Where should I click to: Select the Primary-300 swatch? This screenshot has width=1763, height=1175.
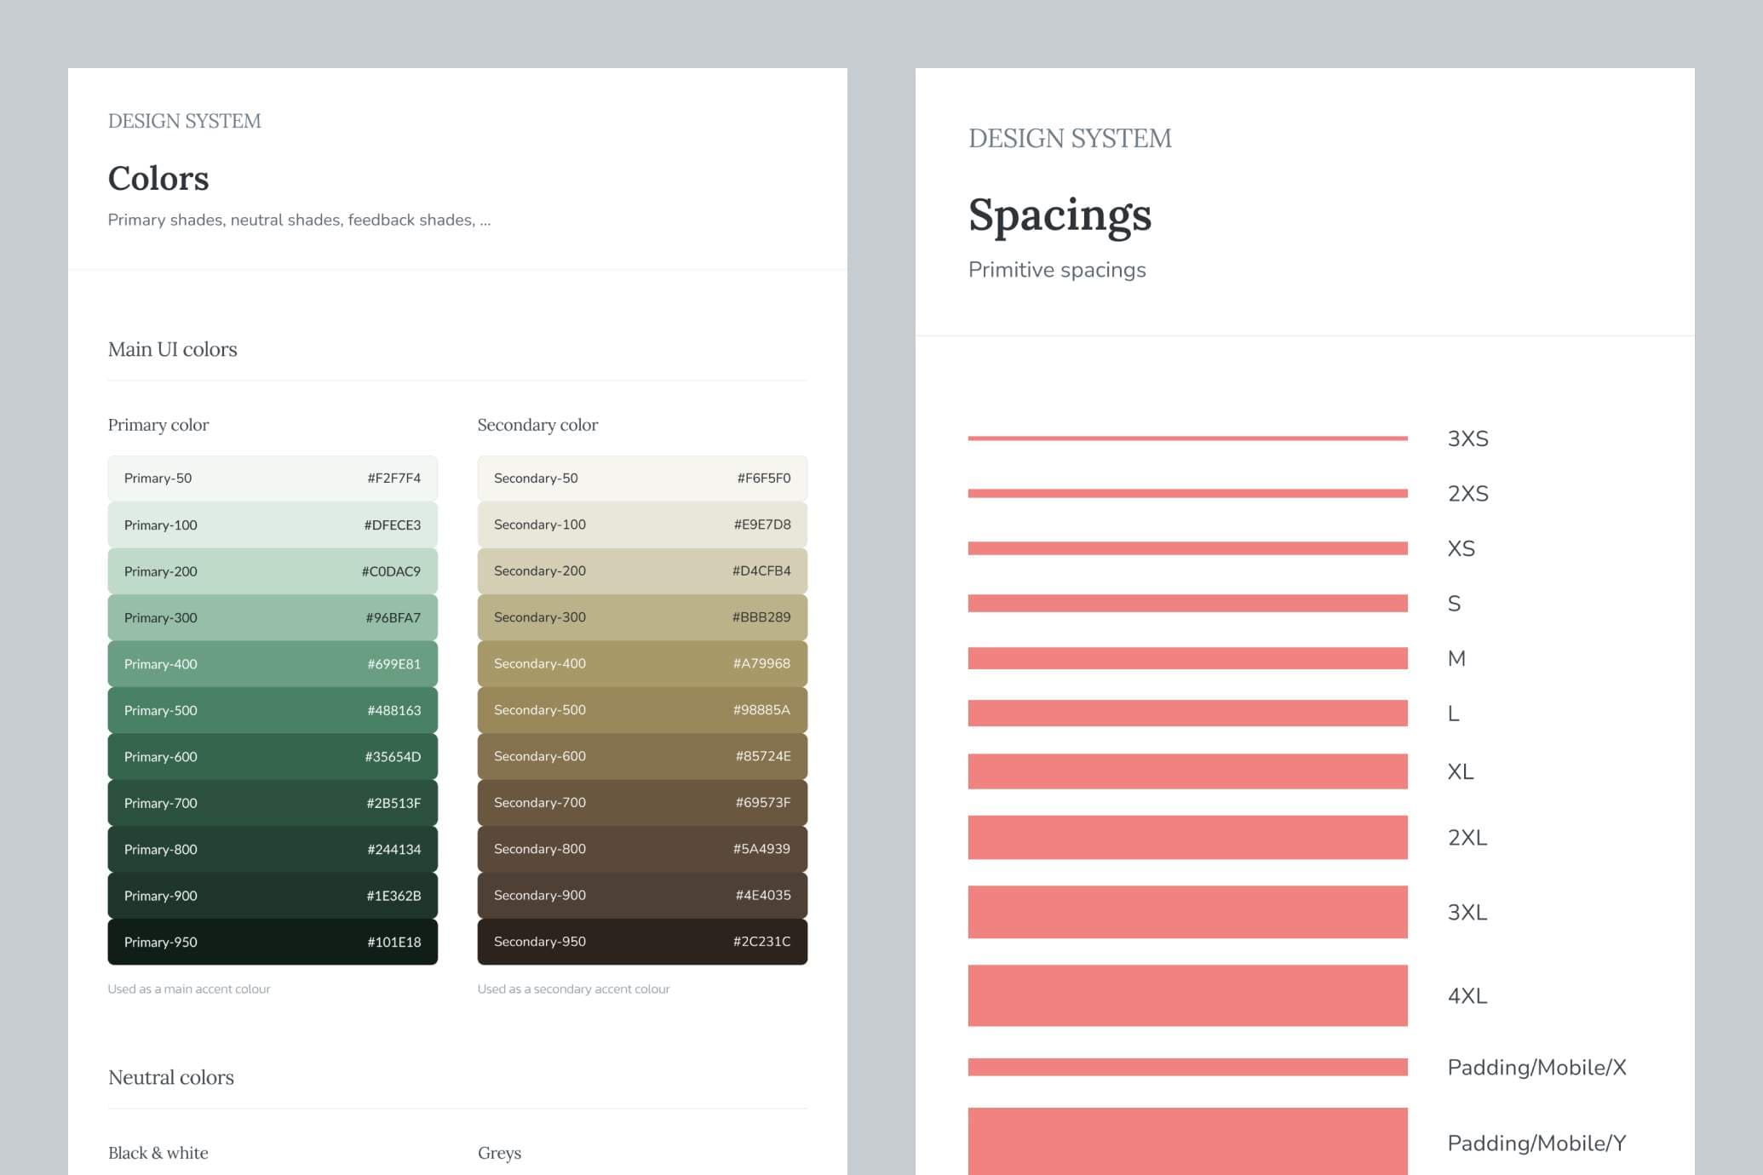272,617
